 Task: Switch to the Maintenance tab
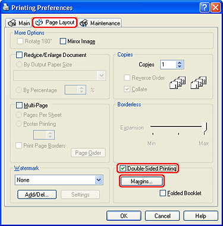point(100,23)
